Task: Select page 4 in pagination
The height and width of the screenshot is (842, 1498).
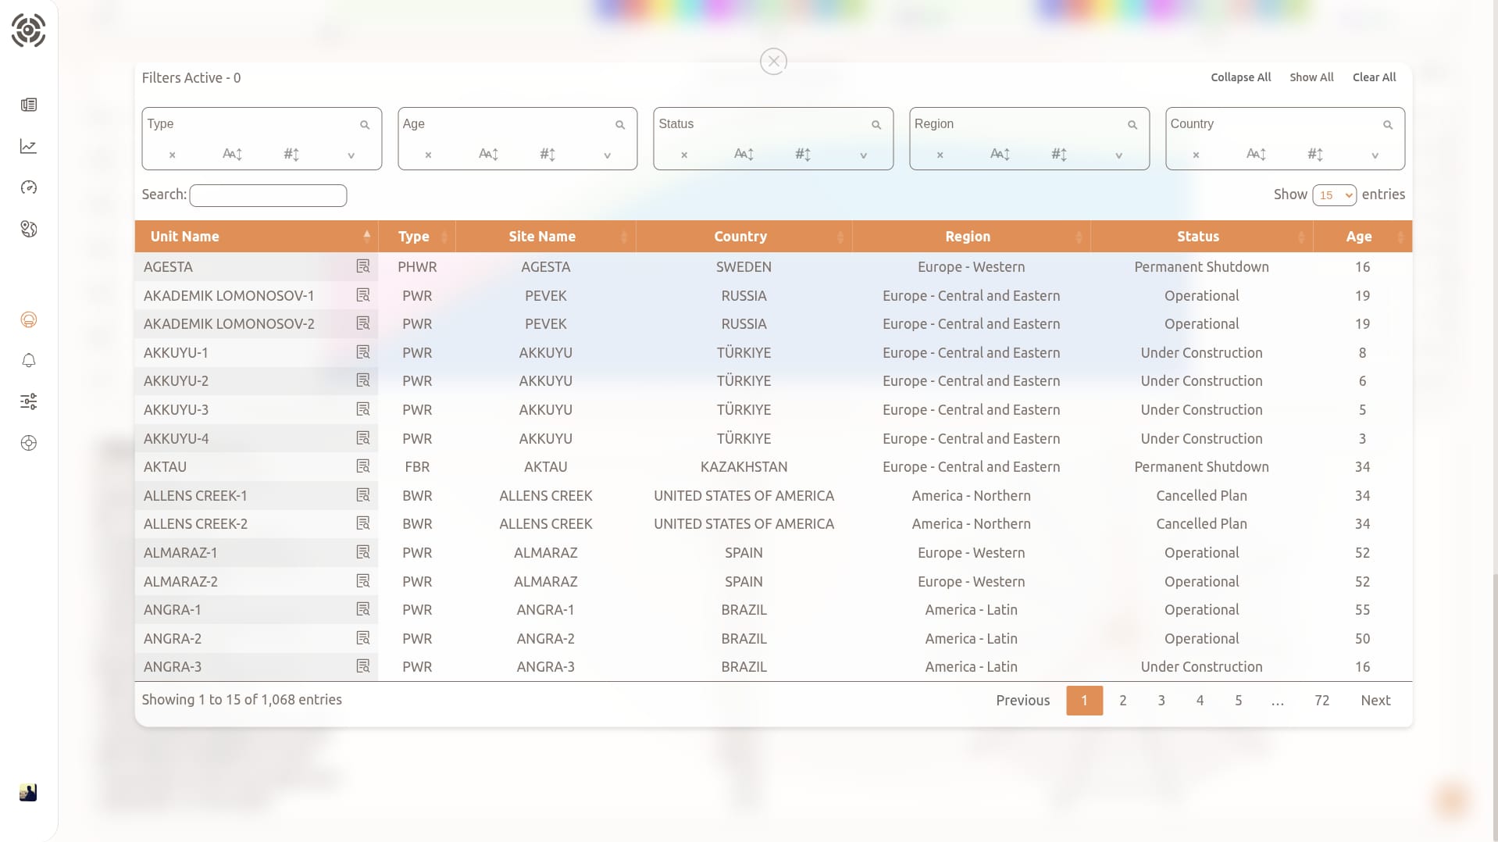Action: [x=1200, y=701]
